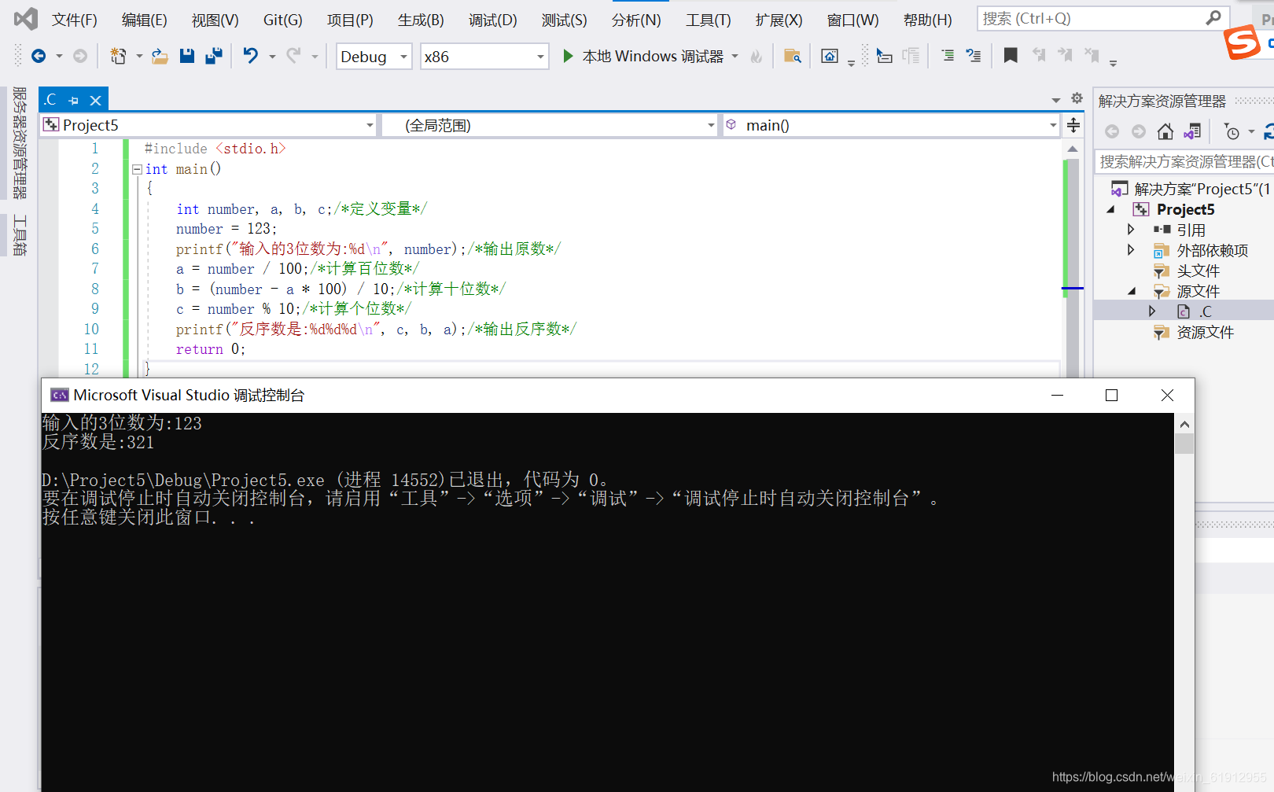Image resolution: width=1274 pixels, height=792 pixels.
Task: Open the 调试(D) debug menu
Action: [493, 20]
